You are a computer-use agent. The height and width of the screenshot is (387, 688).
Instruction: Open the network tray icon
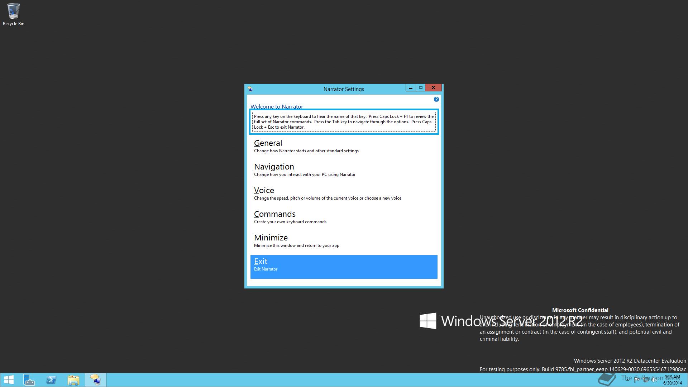645,380
